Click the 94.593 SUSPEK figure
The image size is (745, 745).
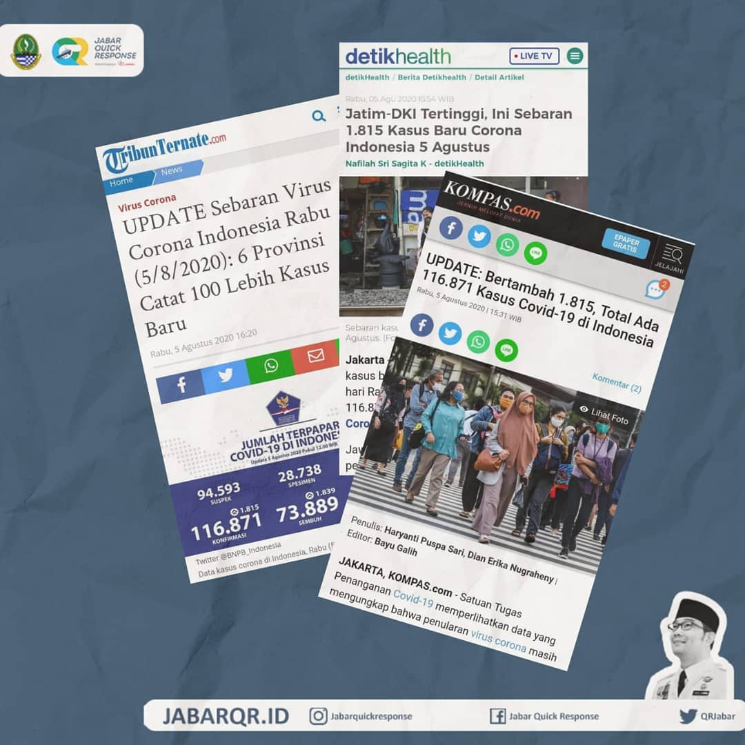219,493
